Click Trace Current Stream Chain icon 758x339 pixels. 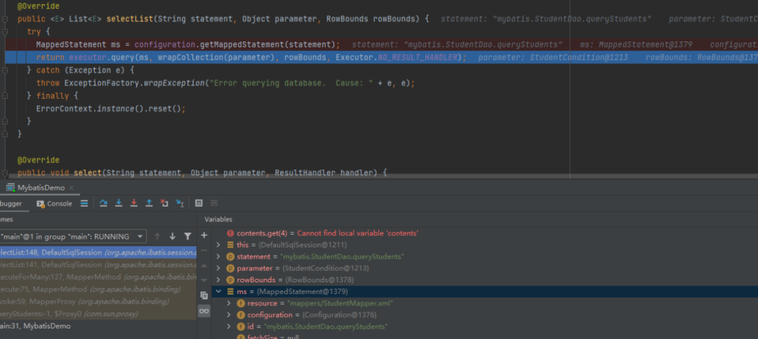point(213,204)
